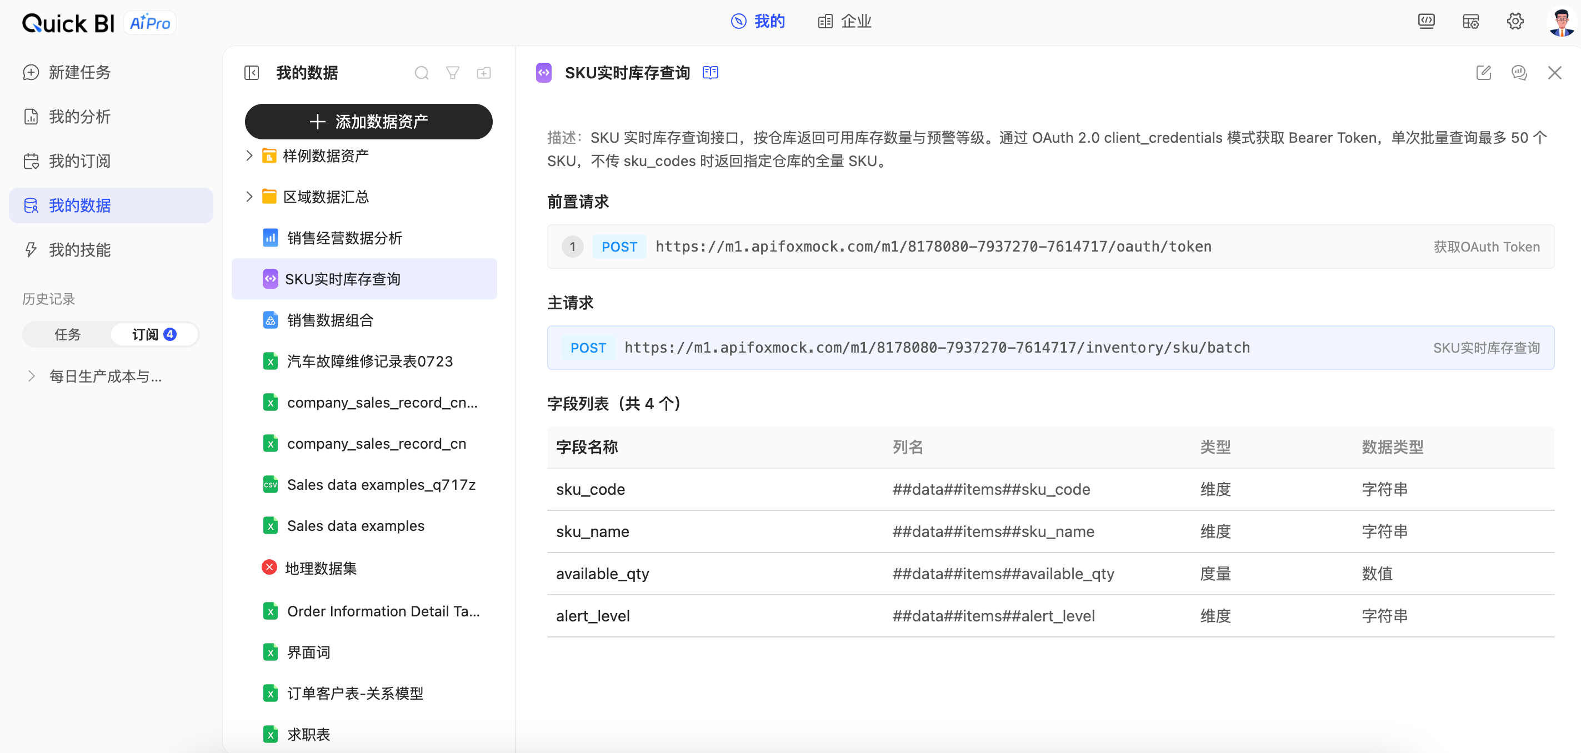The height and width of the screenshot is (753, 1581).
Task: Click the blue icon of 销售数据组合
Action: (270, 320)
